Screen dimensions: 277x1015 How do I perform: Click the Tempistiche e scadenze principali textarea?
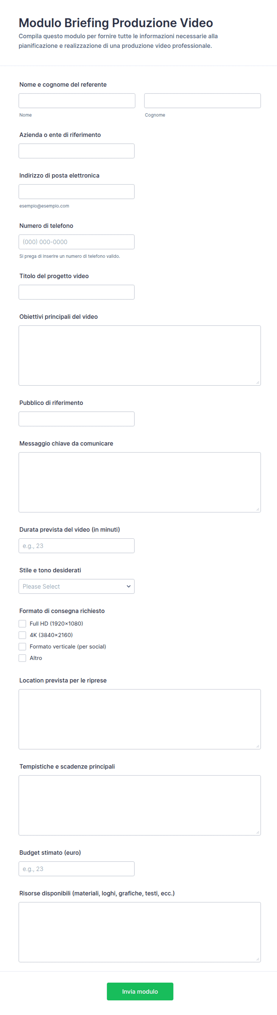tap(140, 805)
